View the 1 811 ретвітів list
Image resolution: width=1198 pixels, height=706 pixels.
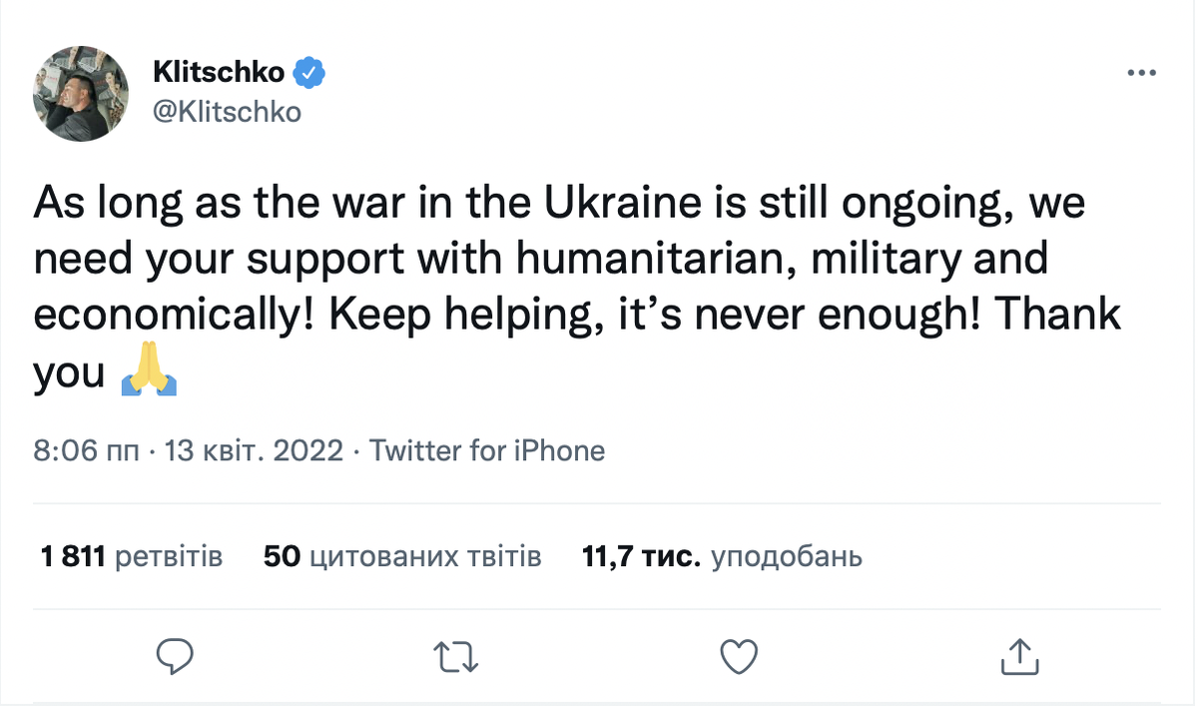click(x=131, y=556)
